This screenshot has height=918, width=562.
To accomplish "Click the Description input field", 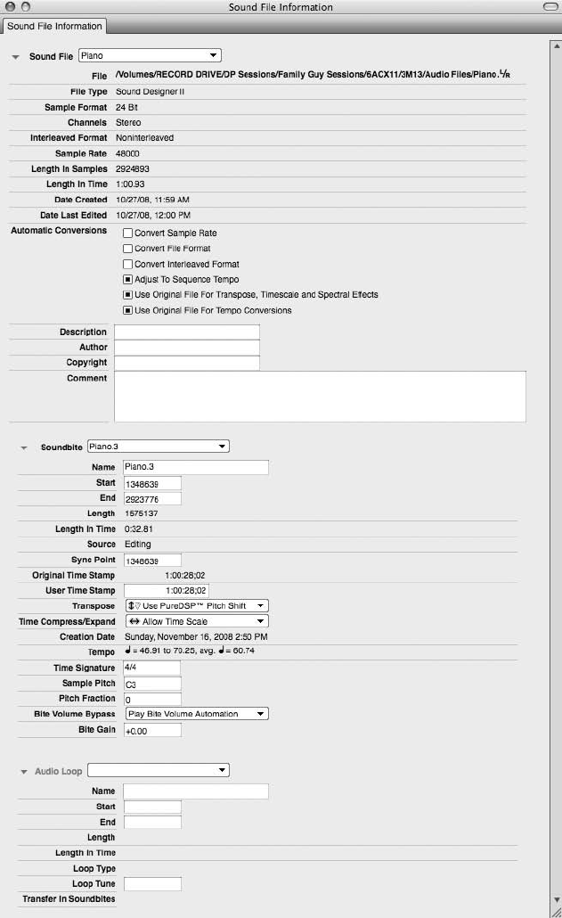I will pos(186,332).
